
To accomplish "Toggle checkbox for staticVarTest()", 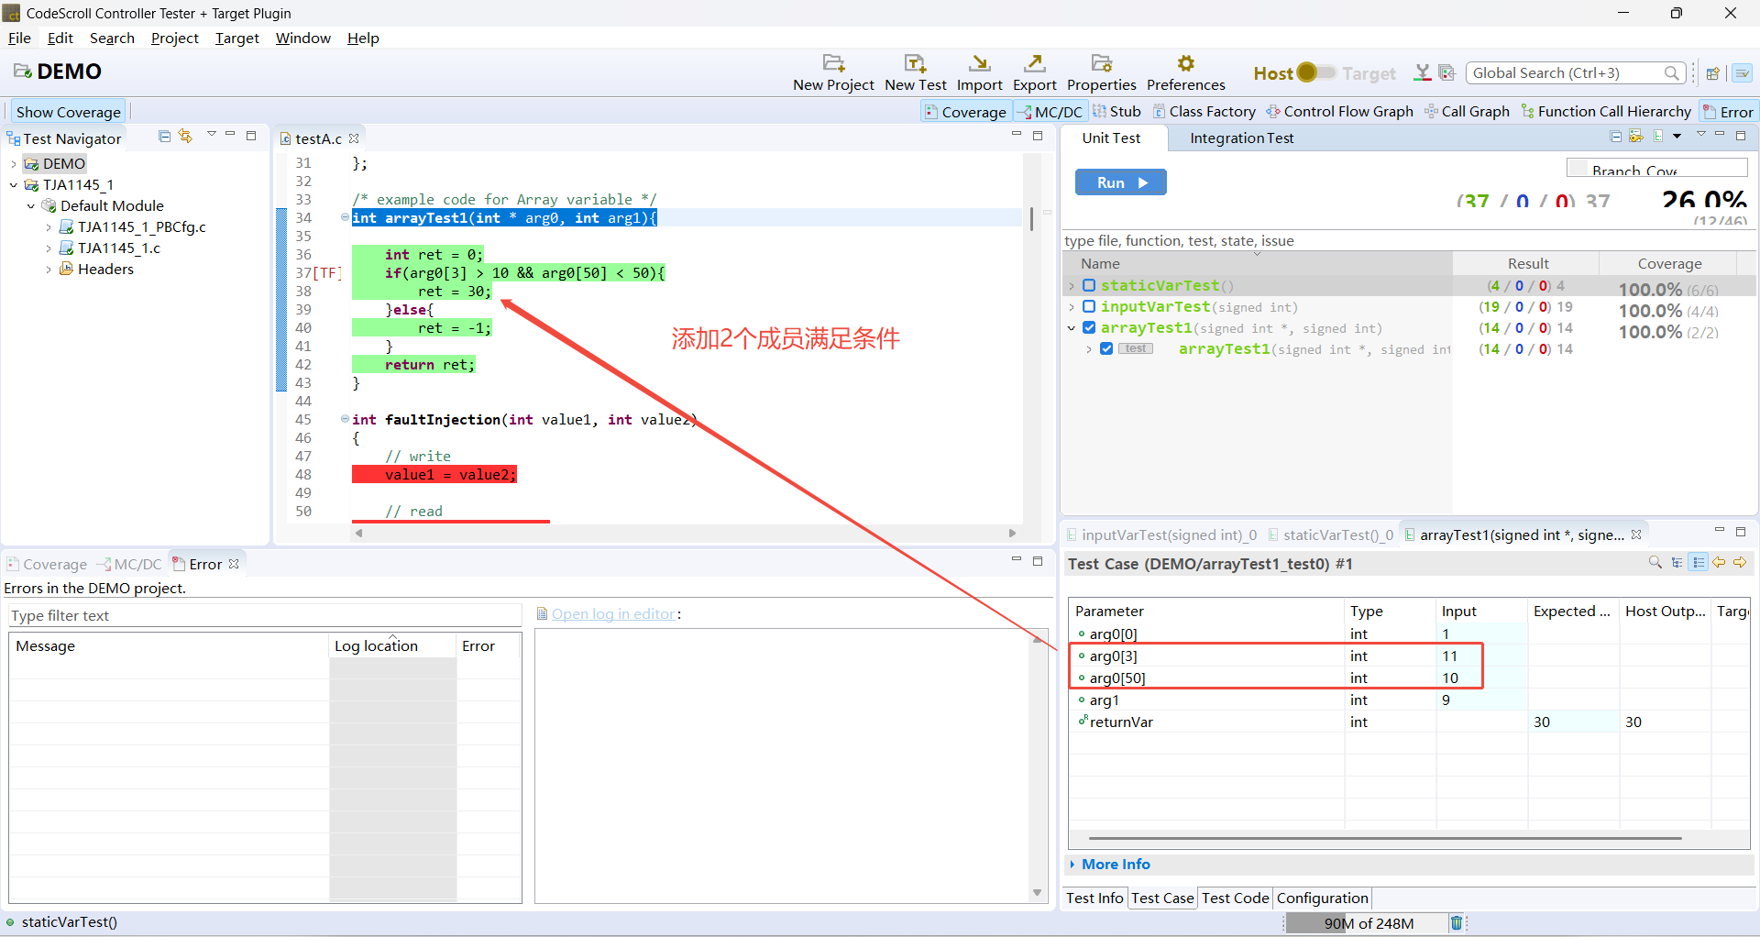I will [x=1089, y=285].
